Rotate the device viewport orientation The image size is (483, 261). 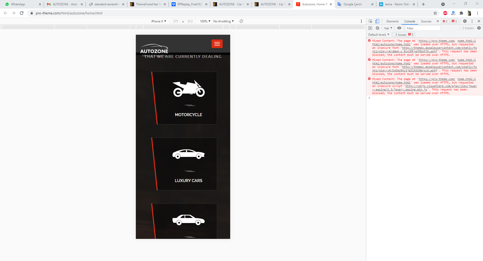tap(241, 21)
